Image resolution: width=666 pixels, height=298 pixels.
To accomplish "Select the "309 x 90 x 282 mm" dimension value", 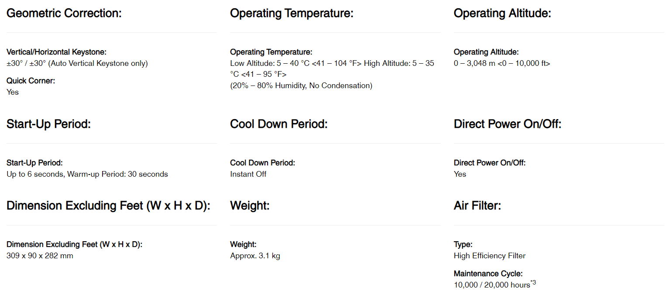I will tap(40, 256).
